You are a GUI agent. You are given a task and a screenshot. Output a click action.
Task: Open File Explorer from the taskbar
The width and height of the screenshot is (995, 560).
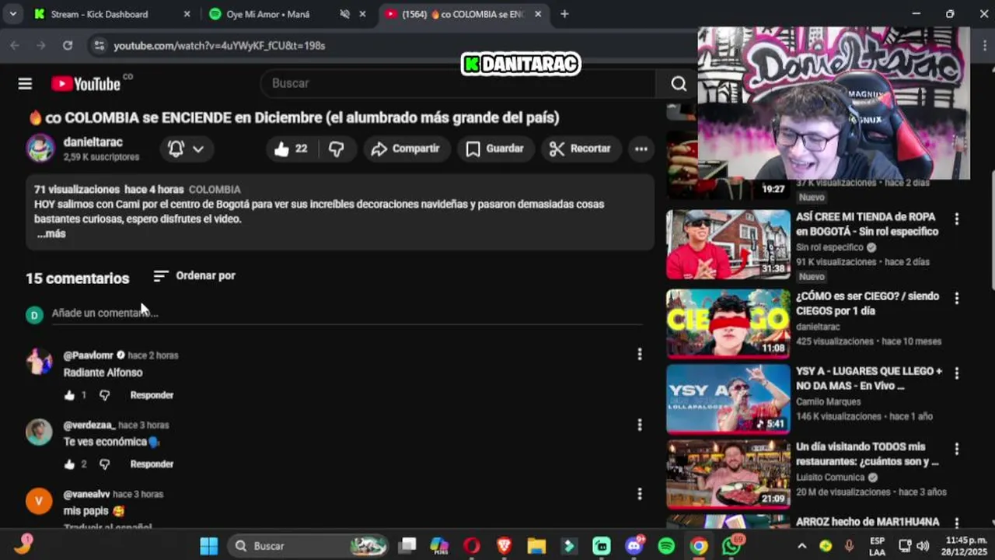click(536, 546)
